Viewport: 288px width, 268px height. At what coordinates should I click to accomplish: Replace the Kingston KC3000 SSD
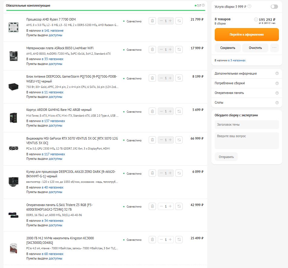pyautogui.click(x=179, y=240)
